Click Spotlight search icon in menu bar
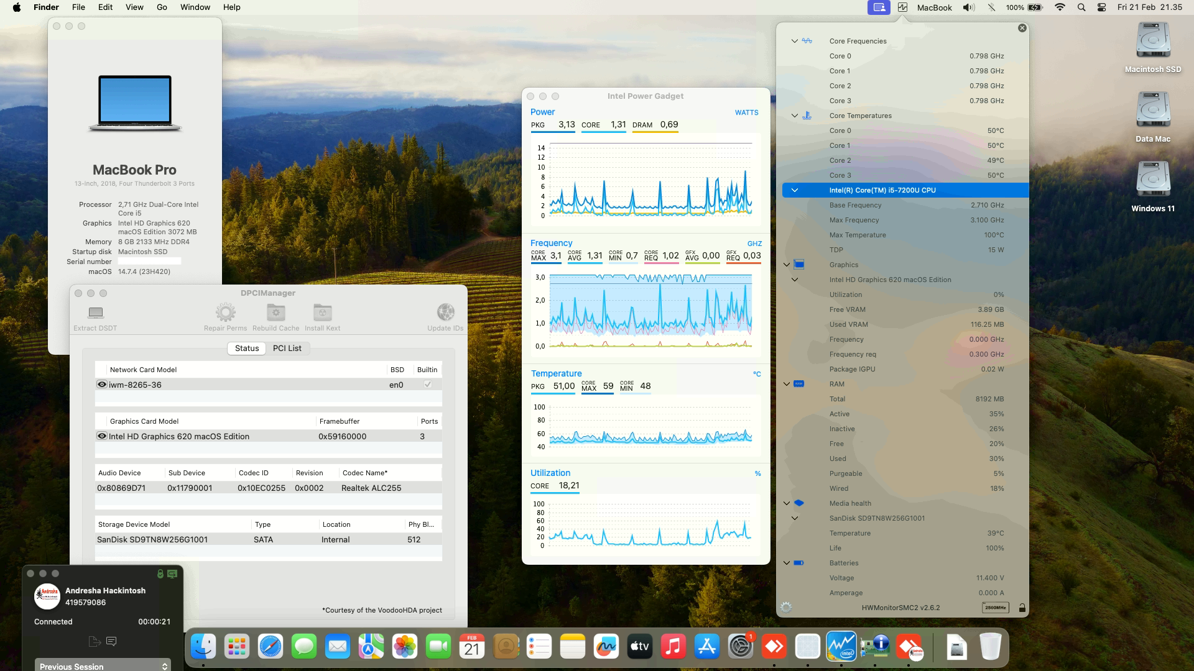 pos(1081,7)
